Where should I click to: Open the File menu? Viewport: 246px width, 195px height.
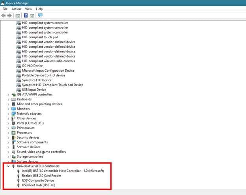pos(5,9)
